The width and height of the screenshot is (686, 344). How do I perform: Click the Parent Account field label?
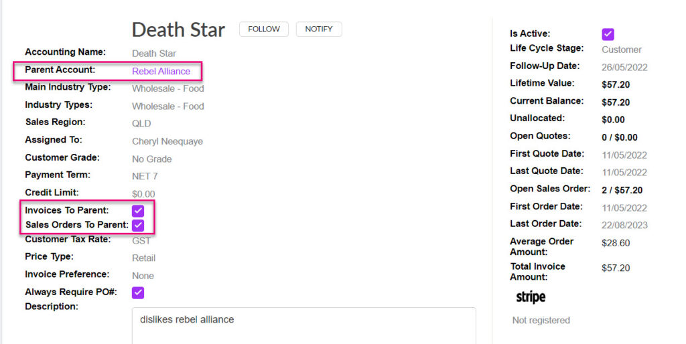(x=60, y=70)
